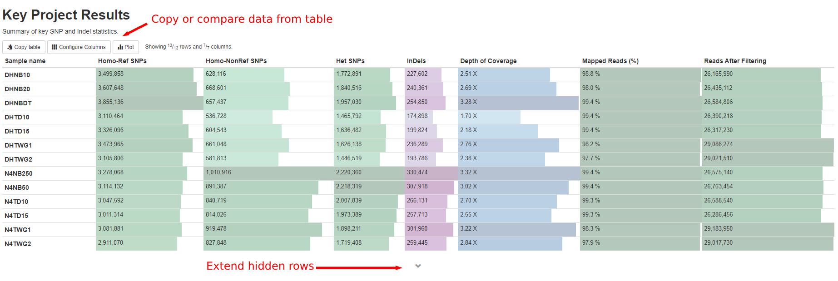Click filtered reads value 29,086,274

(719, 144)
